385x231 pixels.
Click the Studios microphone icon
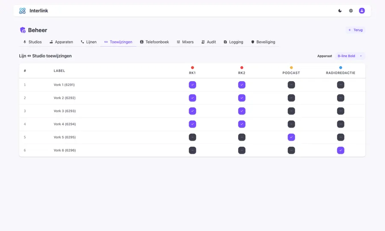[x=24, y=42]
